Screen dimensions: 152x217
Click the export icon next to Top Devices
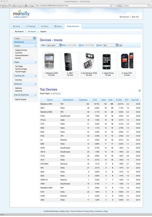[139, 90]
